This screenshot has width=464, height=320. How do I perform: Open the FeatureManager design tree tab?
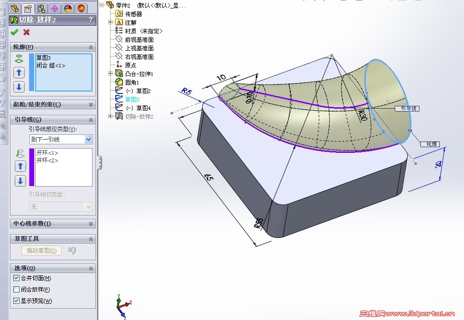(15, 8)
